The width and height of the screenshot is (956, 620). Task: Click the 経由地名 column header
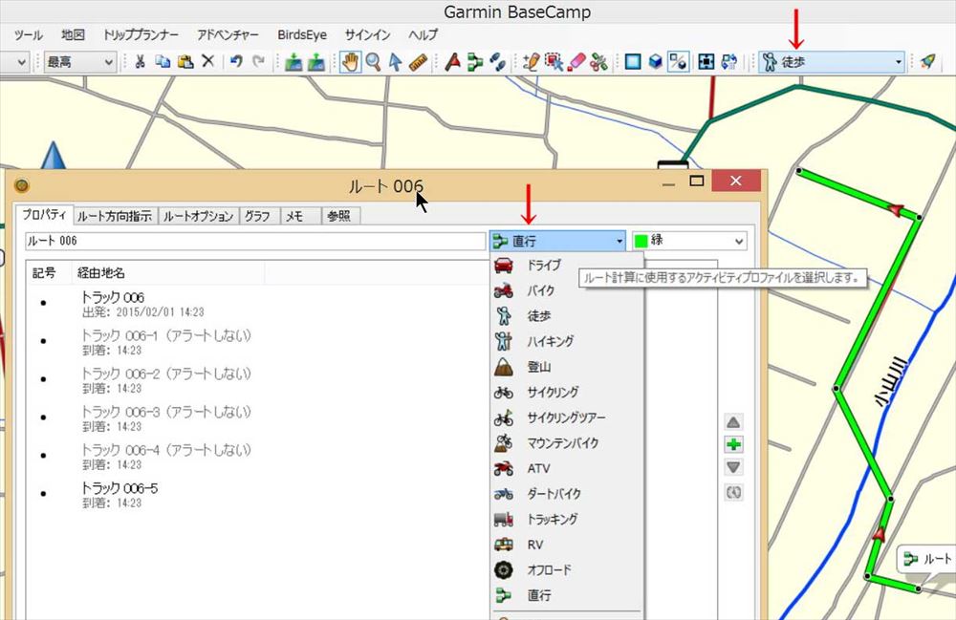[167, 273]
